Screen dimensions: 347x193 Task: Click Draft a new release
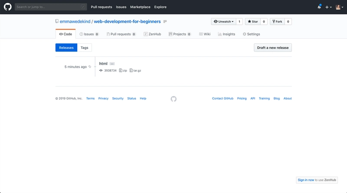click(273, 48)
